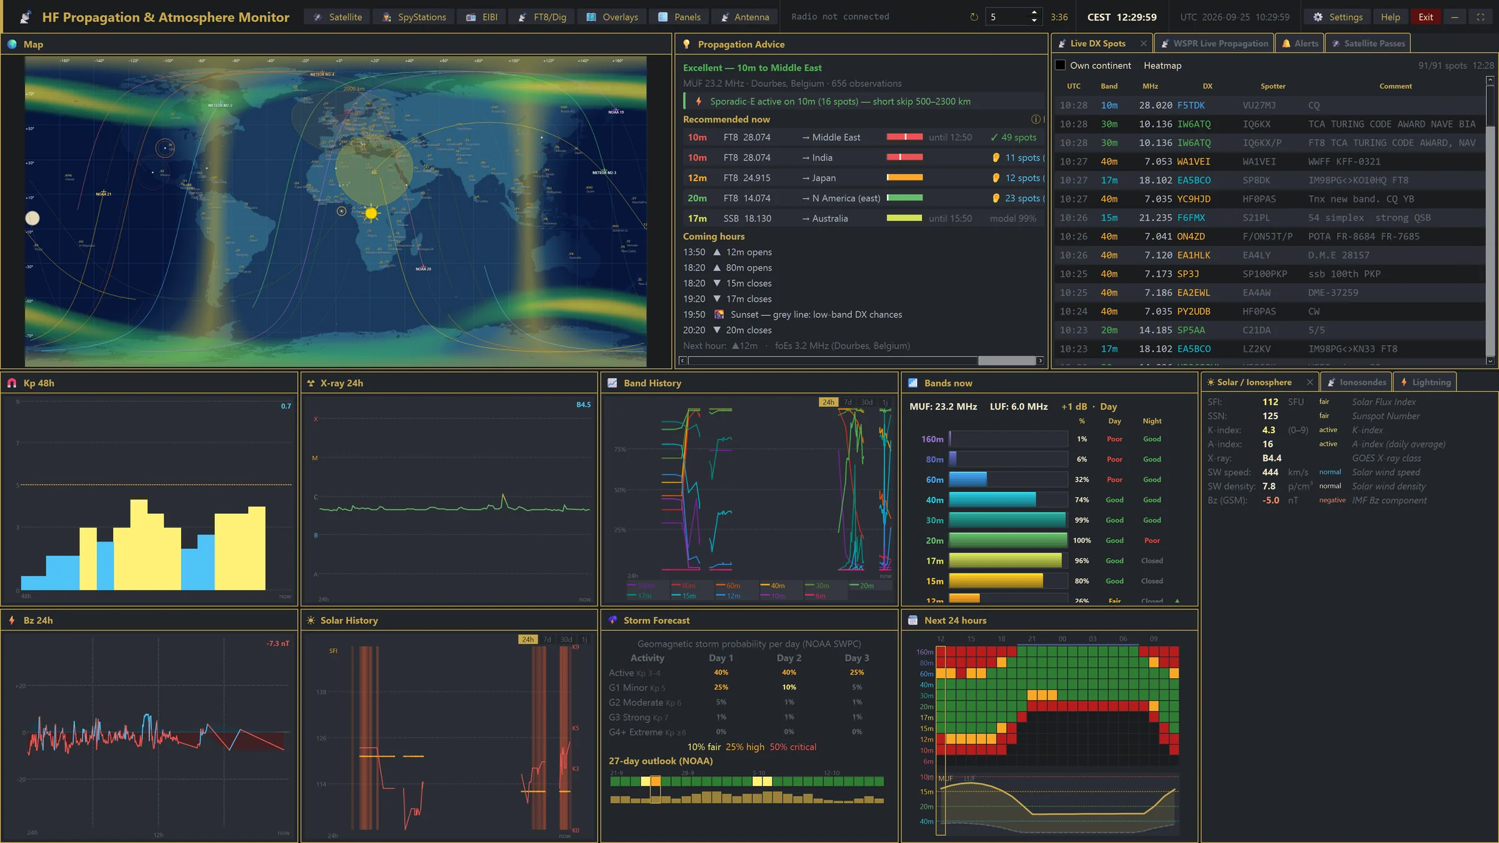Increase the refresh interval with the up arrow
The width and height of the screenshot is (1499, 843).
pos(1034,12)
